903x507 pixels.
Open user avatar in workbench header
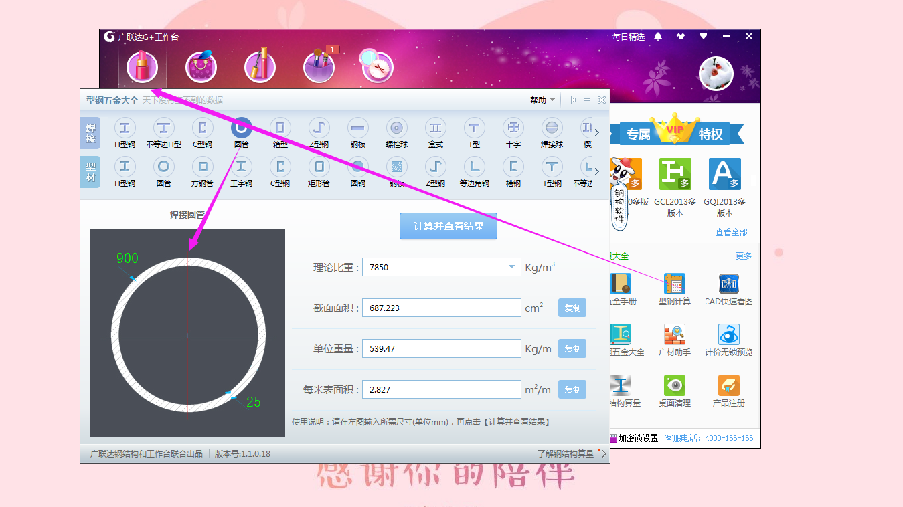point(716,73)
